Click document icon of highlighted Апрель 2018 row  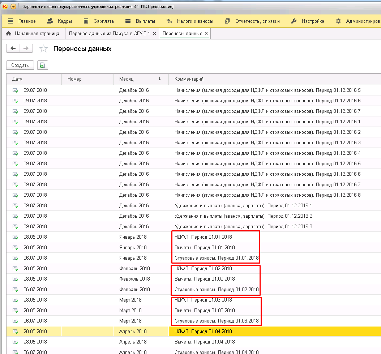pos(15,331)
